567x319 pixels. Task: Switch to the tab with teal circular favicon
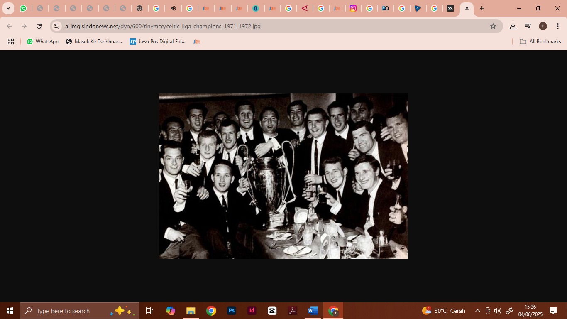(x=256, y=8)
